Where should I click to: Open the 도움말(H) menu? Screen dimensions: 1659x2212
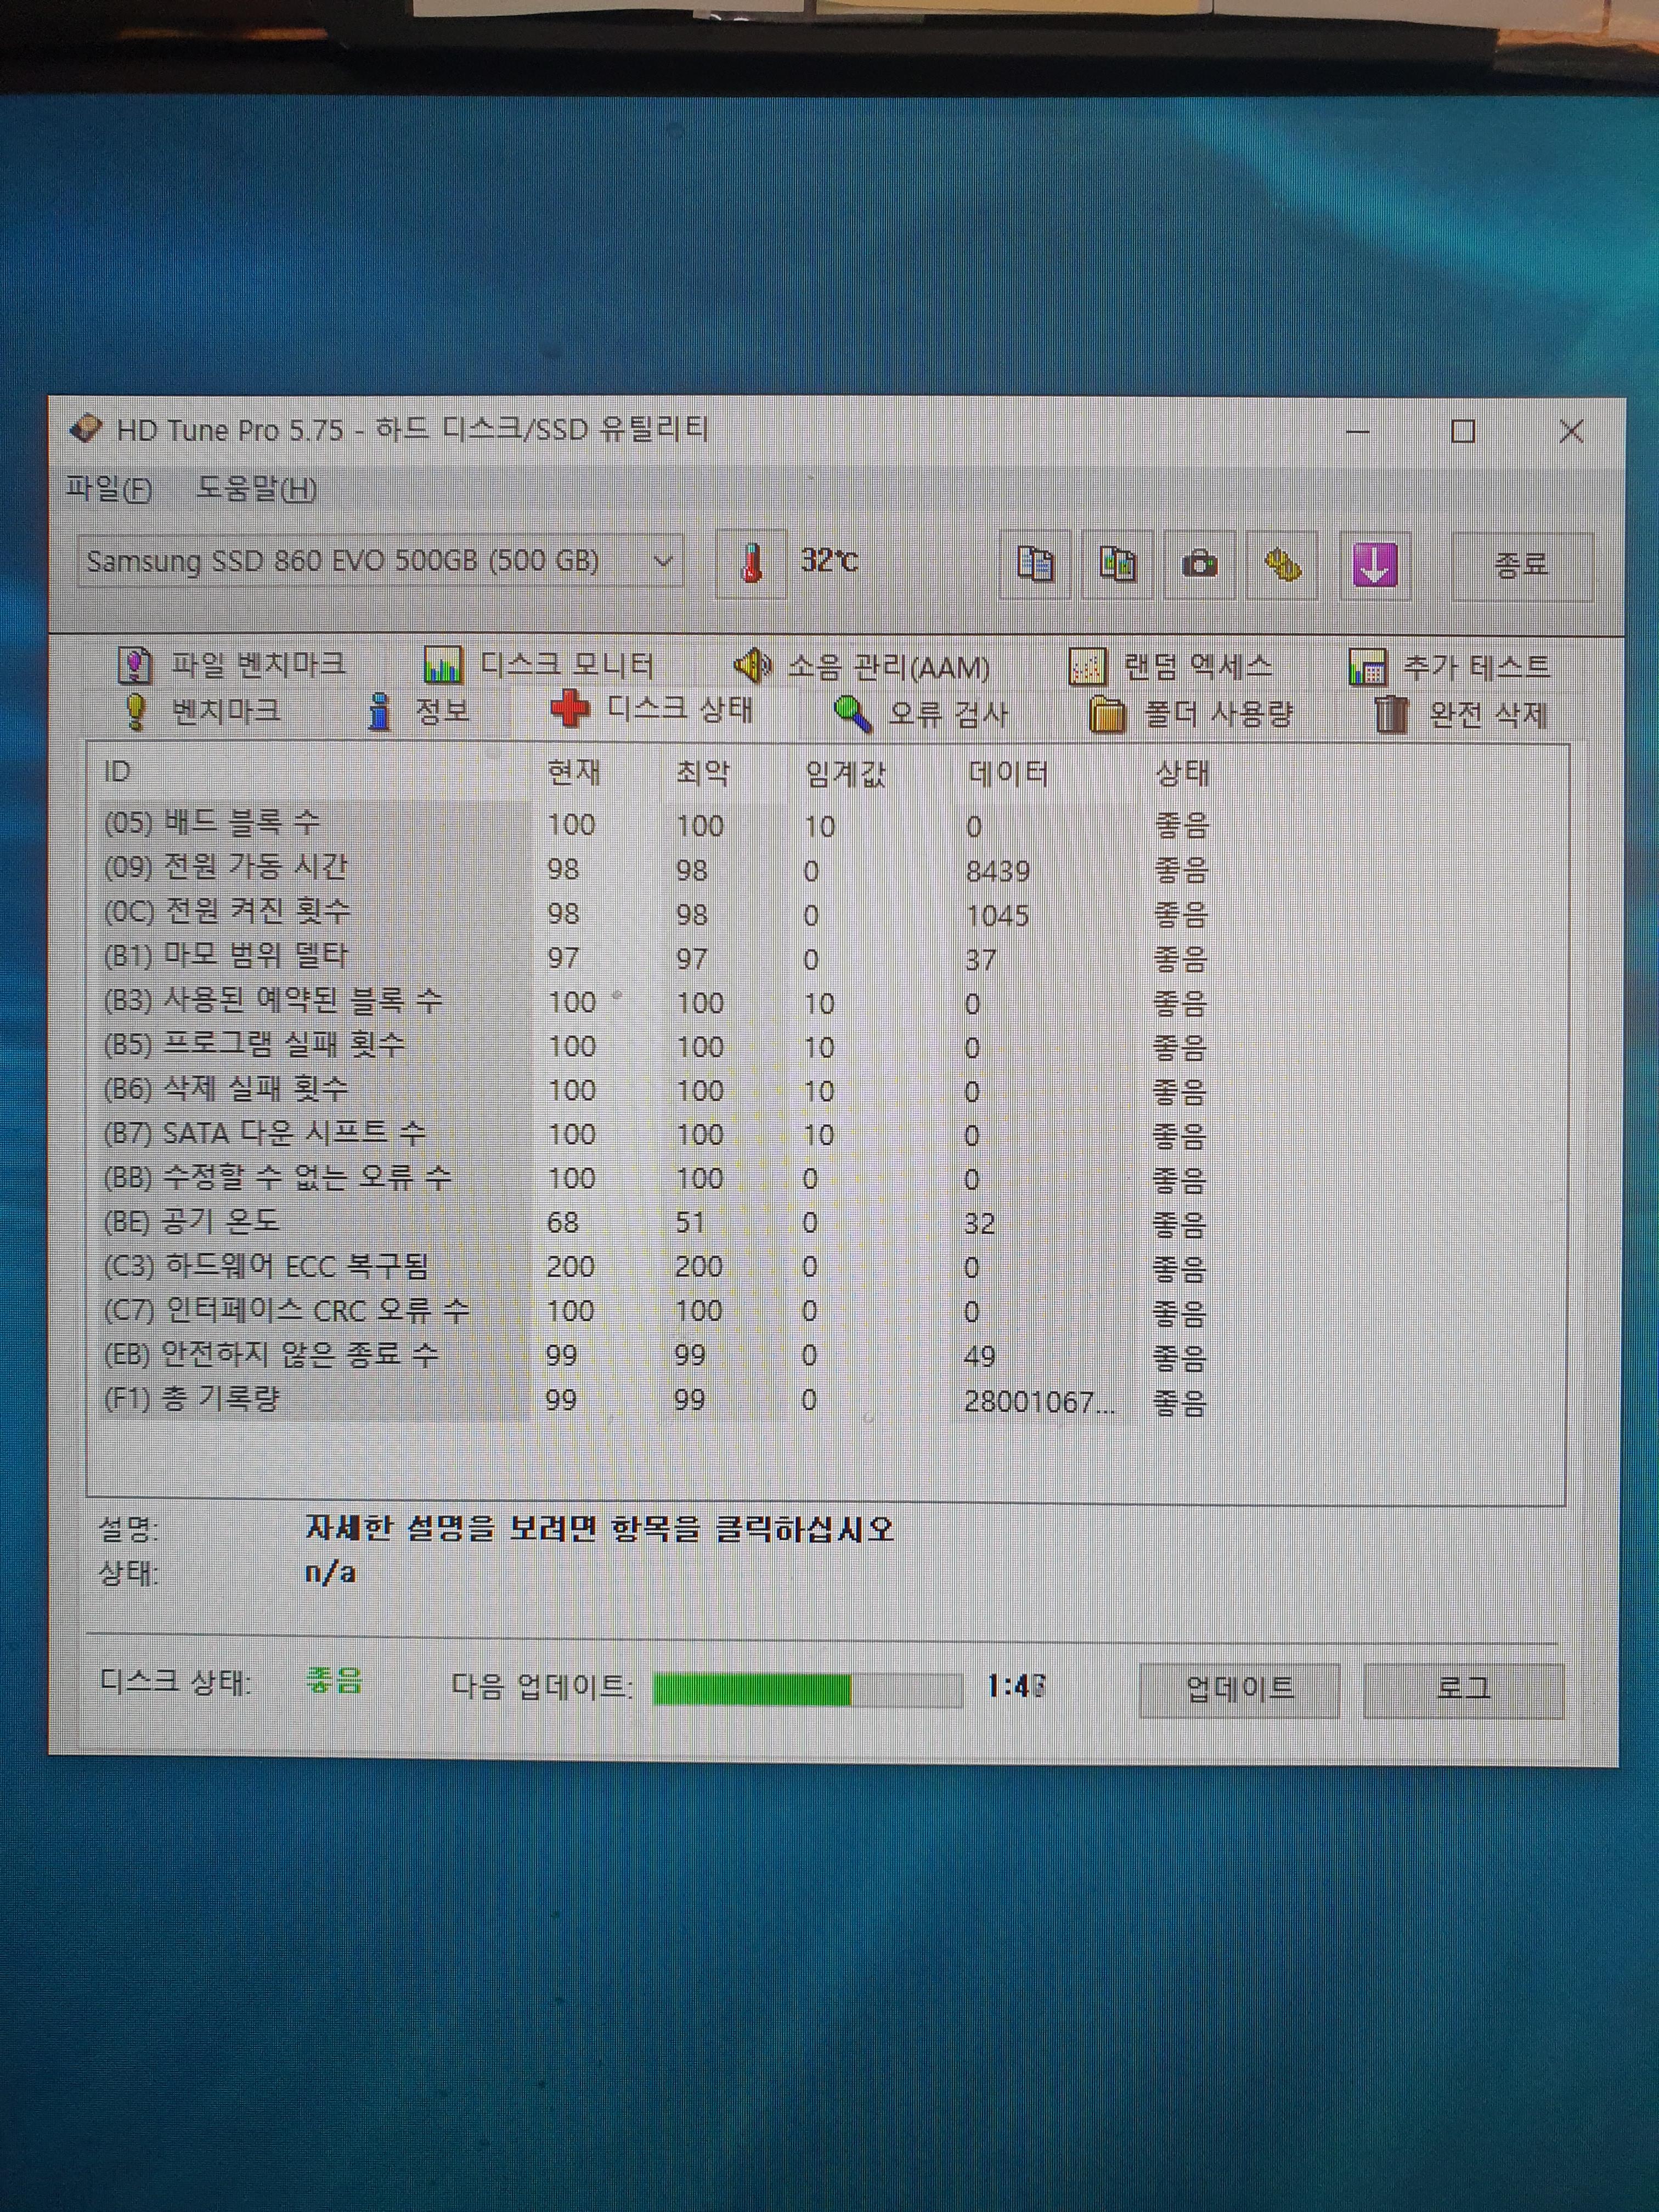[256, 489]
